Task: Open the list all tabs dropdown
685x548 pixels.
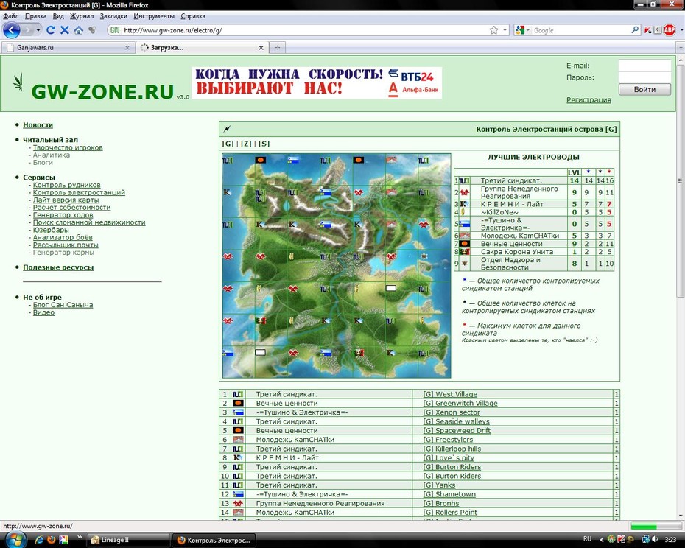Action: [x=680, y=48]
